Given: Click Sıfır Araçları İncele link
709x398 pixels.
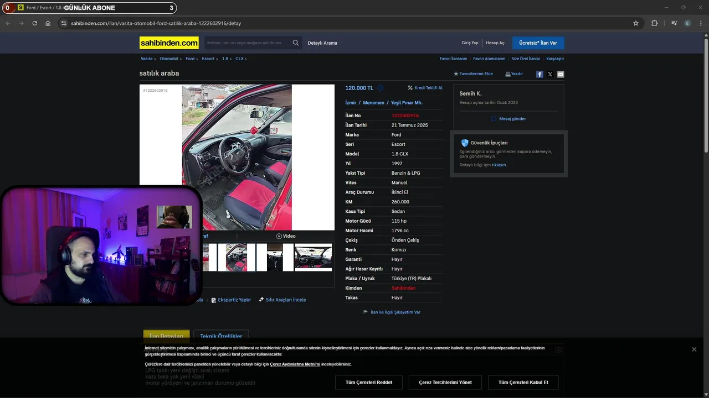Looking at the screenshot, I should tap(282, 300).
